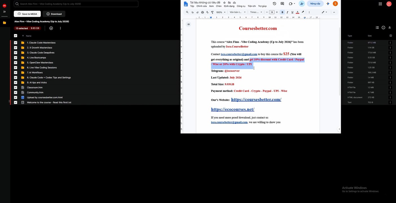This screenshot has height=203, width=396.
Task: Uncheck the 1. Claude Code Masterclass folder
Action: (16, 43)
